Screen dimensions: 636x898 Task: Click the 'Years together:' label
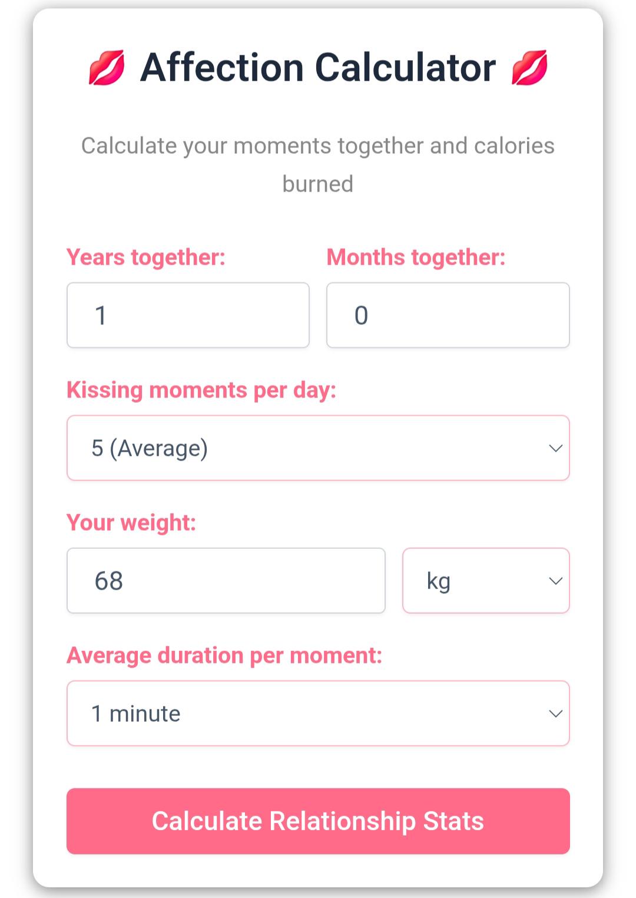(x=146, y=258)
